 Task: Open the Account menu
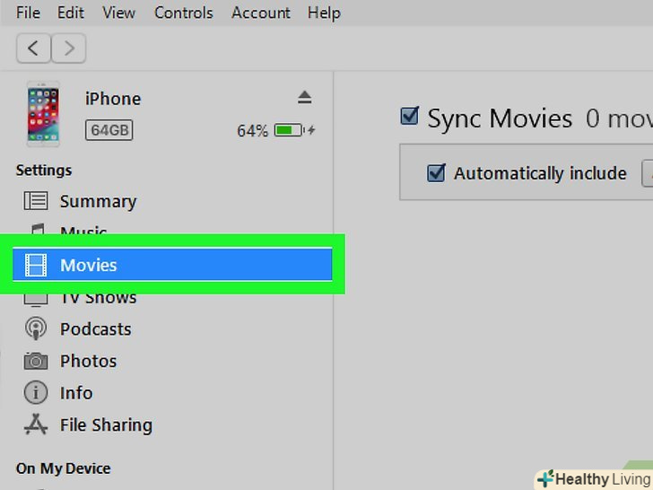(260, 13)
